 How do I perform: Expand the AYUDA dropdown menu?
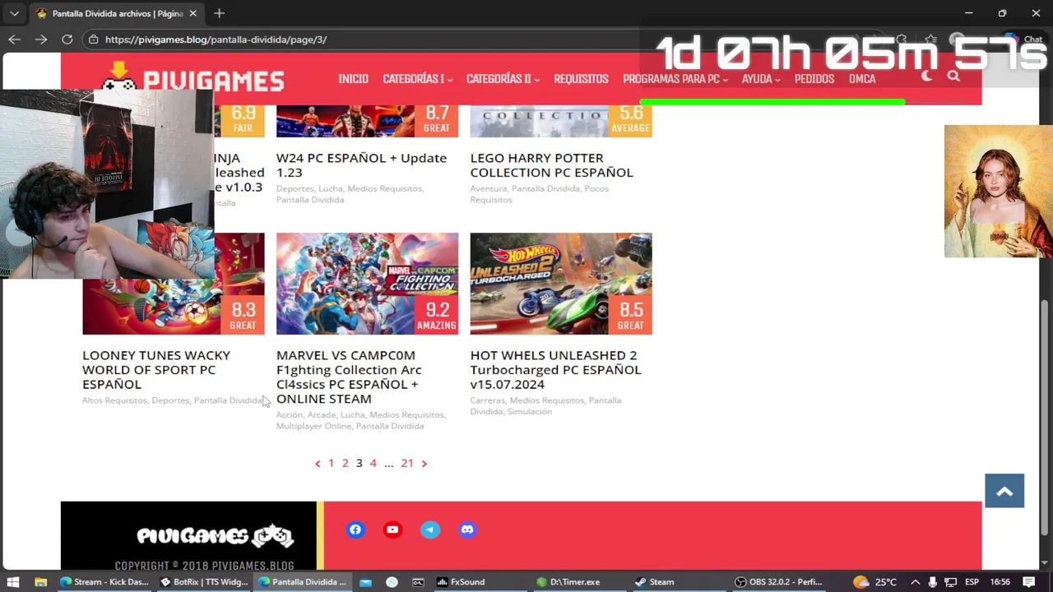[x=761, y=79]
